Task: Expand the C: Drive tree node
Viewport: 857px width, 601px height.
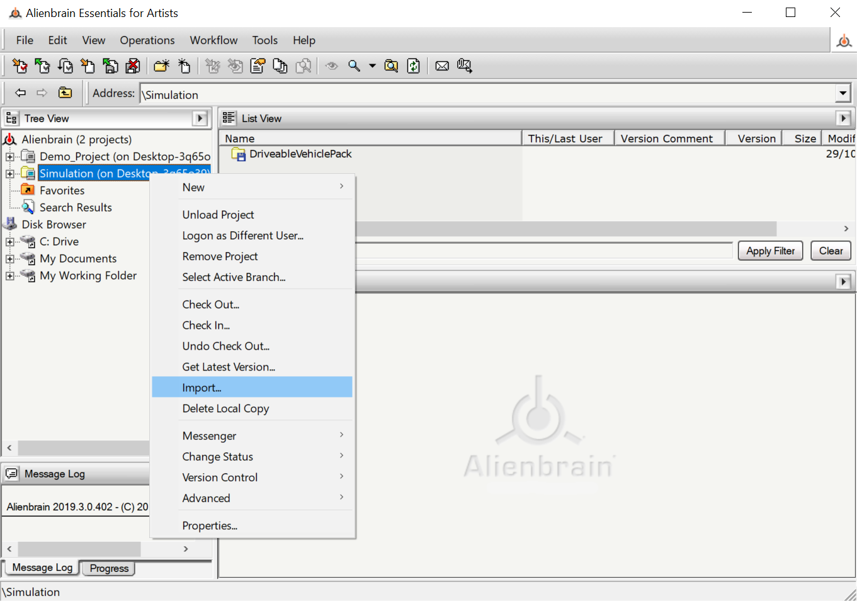Action: click(10, 242)
